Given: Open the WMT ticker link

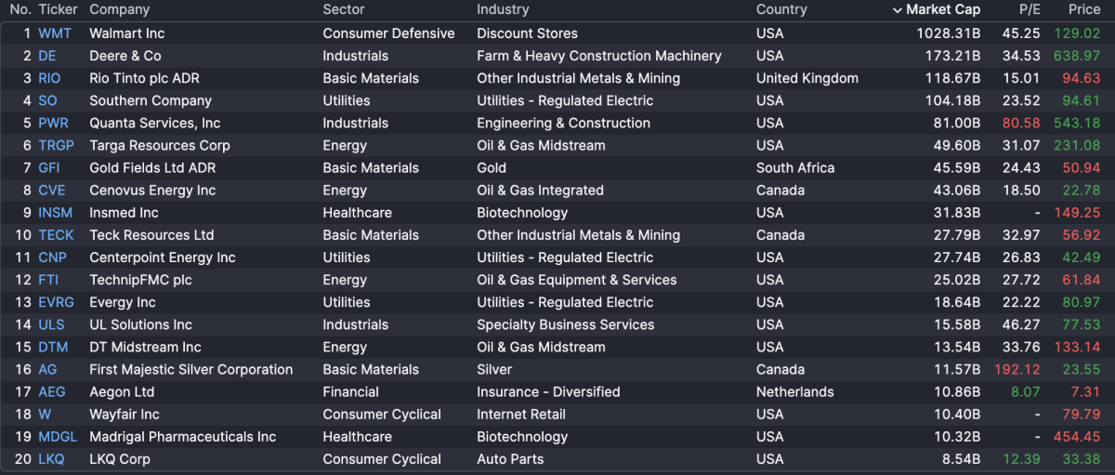Looking at the screenshot, I should click(55, 33).
